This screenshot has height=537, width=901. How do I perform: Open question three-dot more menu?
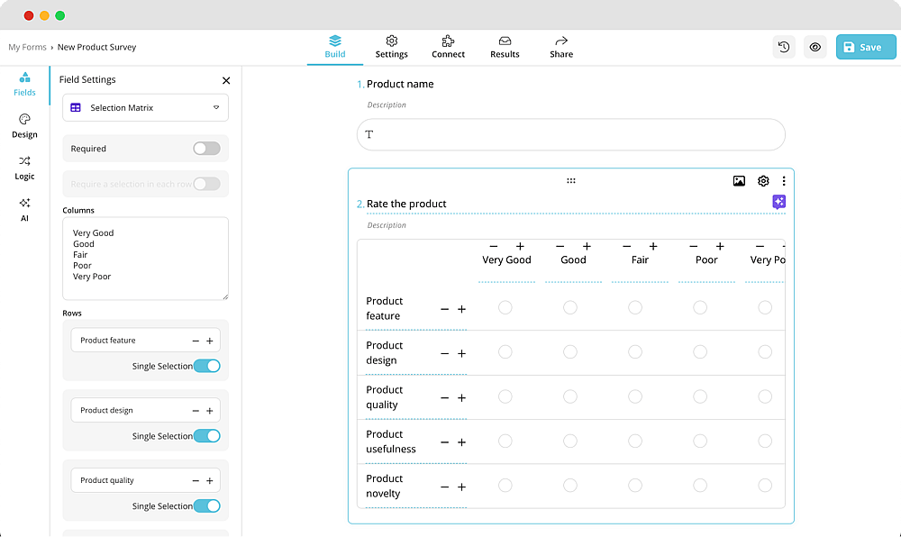point(784,181)
